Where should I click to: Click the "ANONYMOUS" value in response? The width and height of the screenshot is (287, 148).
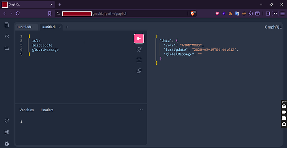191,45
